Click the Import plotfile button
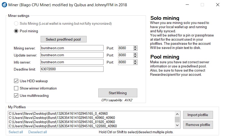Image resolution: width=225 pixels, height=140 pixels. (x=198, y=115)
